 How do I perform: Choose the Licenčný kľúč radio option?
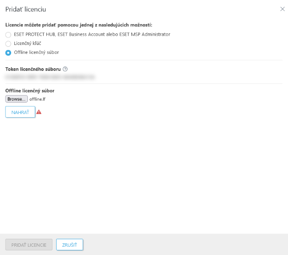[8, 44]
